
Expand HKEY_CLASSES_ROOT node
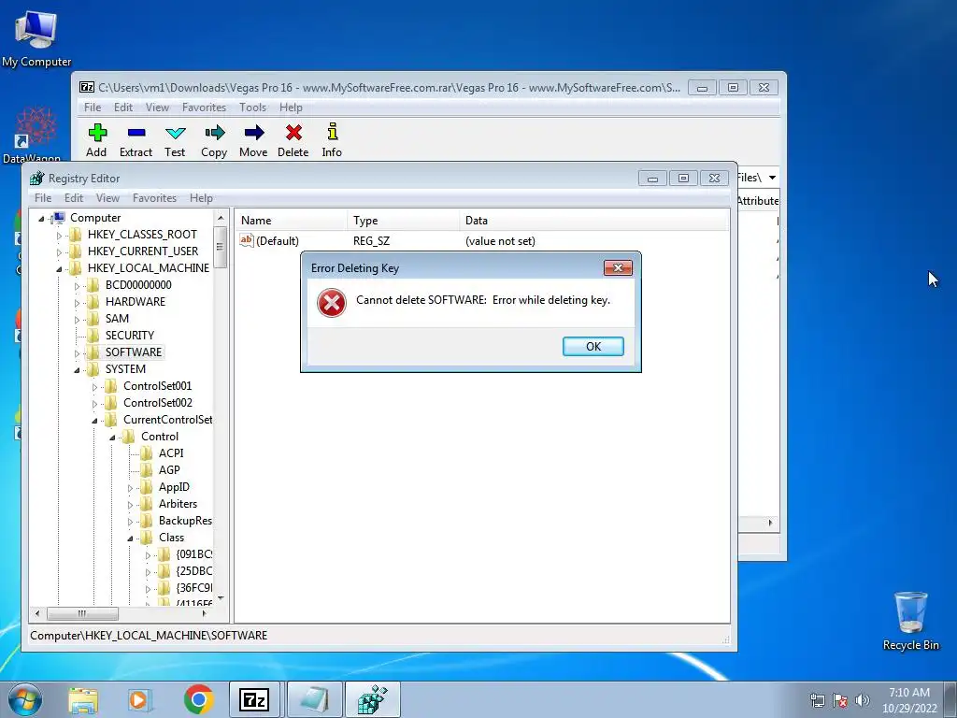(59, 235)
